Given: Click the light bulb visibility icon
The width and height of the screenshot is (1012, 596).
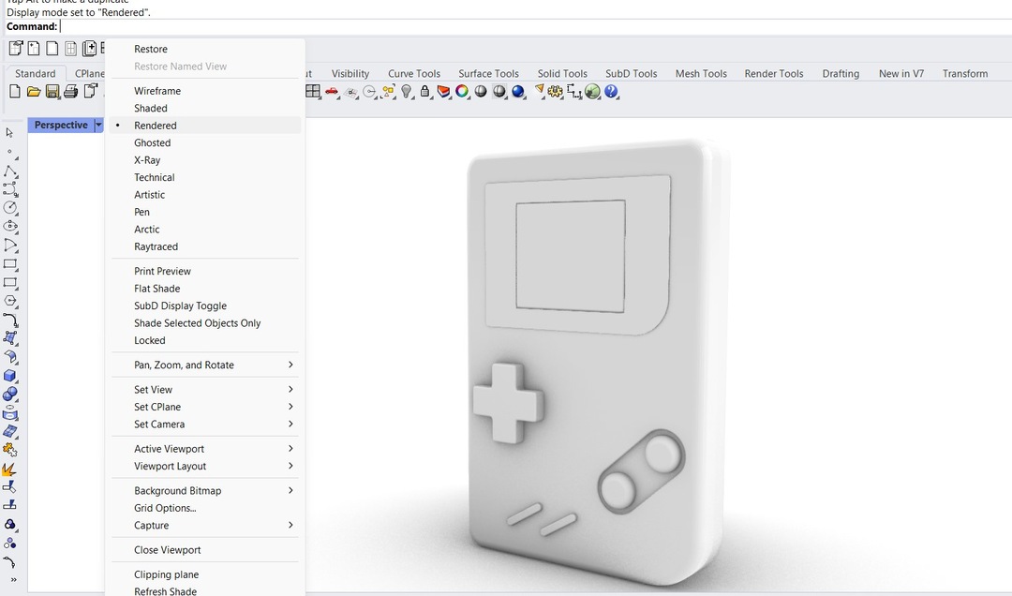Looking at the screenshot, I should (x=406, y=92).
